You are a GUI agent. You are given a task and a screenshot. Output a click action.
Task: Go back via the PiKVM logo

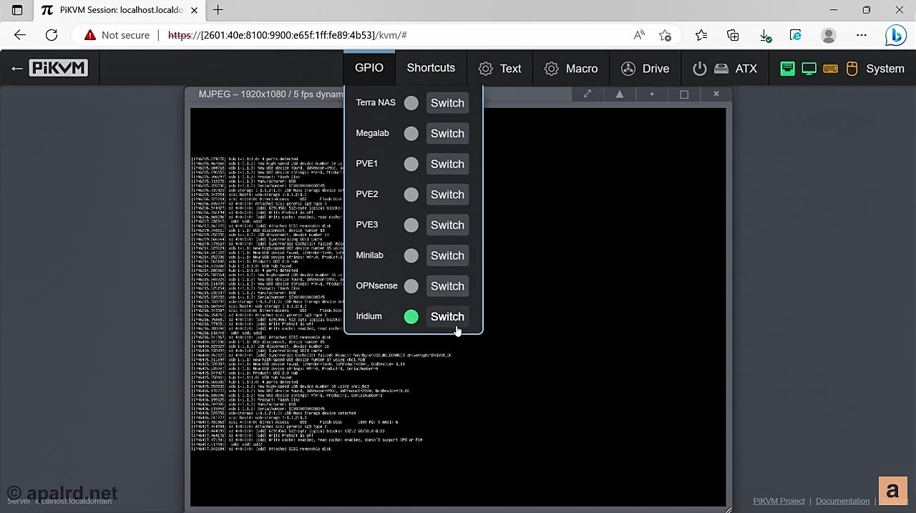[x=49, y=69]
